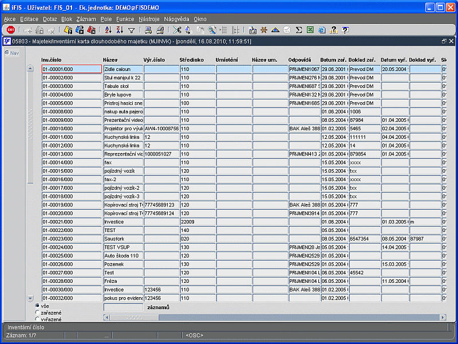Viewport: 458px width, 344px height.
Task: Click the horizontal scrollbar thumb
Action: (134, 317)
